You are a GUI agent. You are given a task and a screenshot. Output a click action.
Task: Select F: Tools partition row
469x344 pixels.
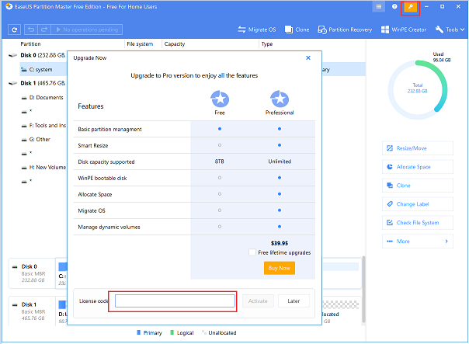(x=43, y=125)
